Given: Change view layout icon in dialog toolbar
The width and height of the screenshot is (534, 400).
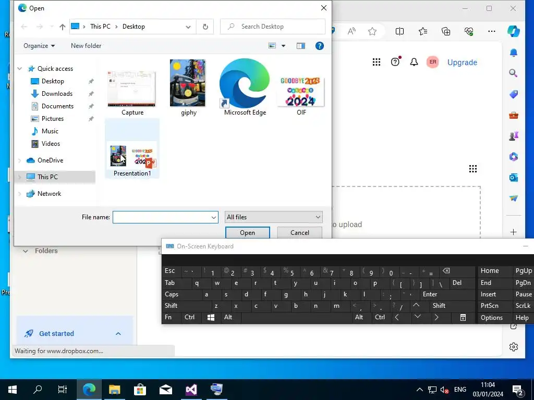Looking at the screenshot, I should [x=272, y=46].
